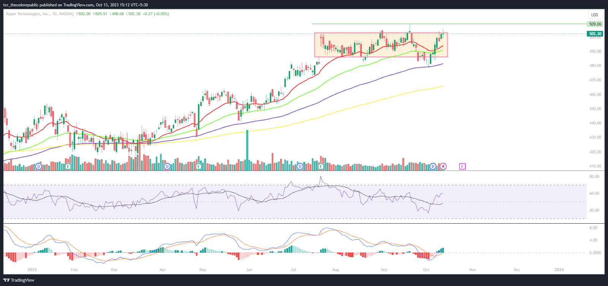Viewport: 608px width, 286px height.
Task: Click the Feb time axis label
Action: (x=74, y=270)
